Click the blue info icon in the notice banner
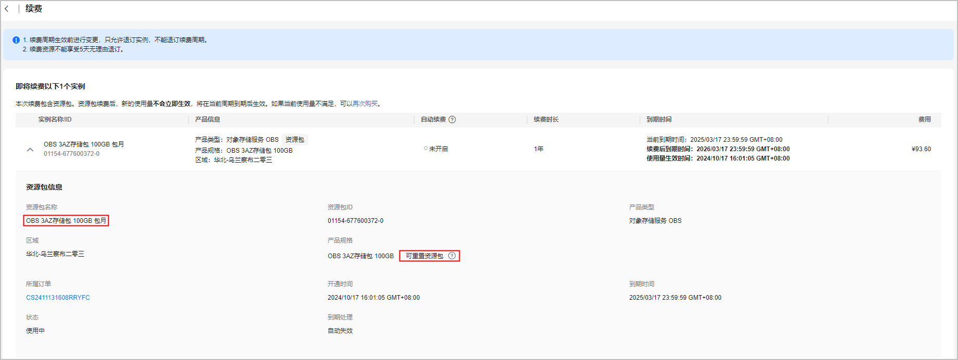958x360 pixels. click(x=16, y=40)
